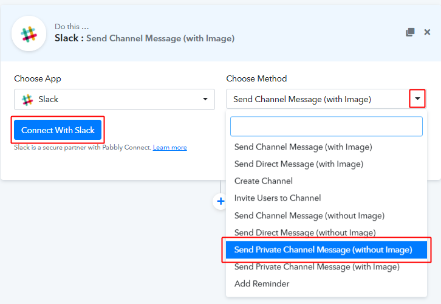Image resolution: width=441 pixels, height=304 pixels.
Task: Click the Connect With Slack button
Action: [58, 130]
